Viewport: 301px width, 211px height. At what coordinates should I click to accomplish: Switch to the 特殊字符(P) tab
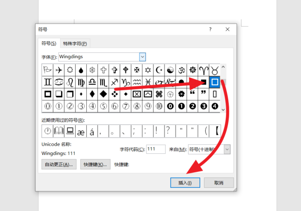coord(75,44)
